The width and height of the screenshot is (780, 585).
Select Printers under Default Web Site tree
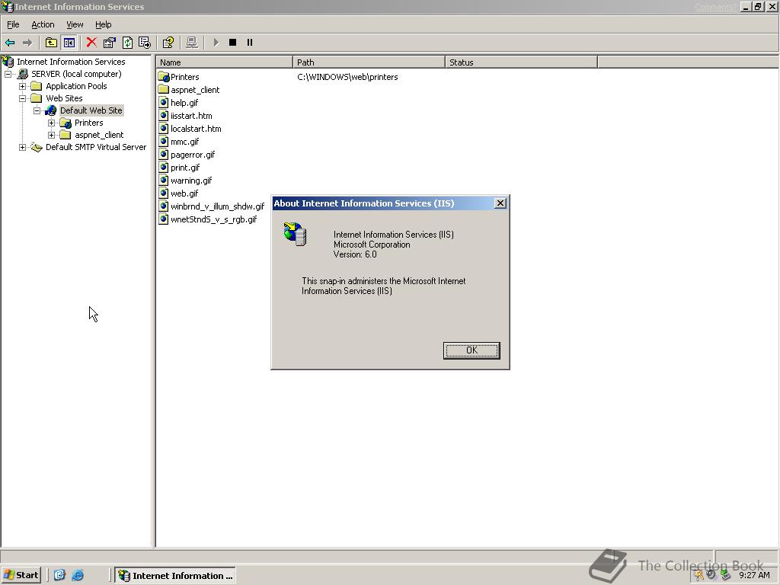[88, 123]
